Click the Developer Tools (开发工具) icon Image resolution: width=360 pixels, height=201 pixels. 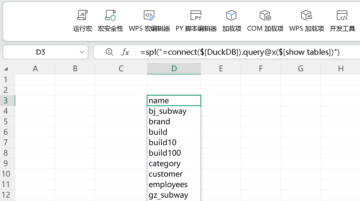click(x=342, y=16)
